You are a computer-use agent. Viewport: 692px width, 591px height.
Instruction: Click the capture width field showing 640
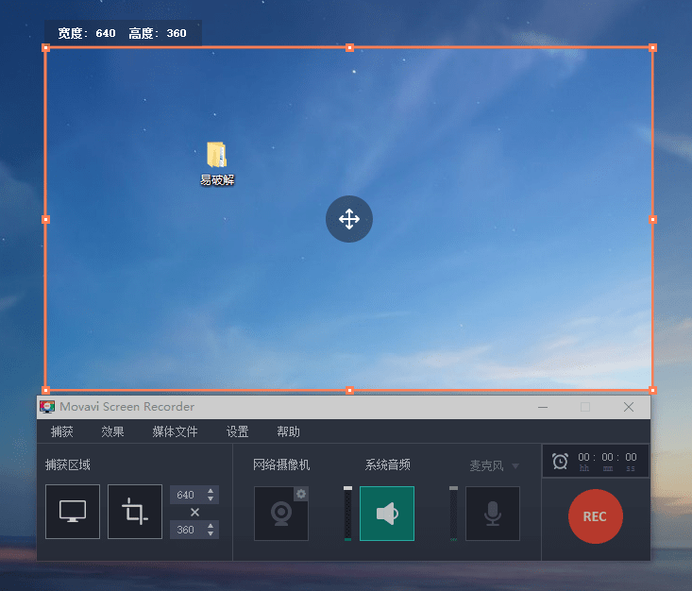[186, 495]
